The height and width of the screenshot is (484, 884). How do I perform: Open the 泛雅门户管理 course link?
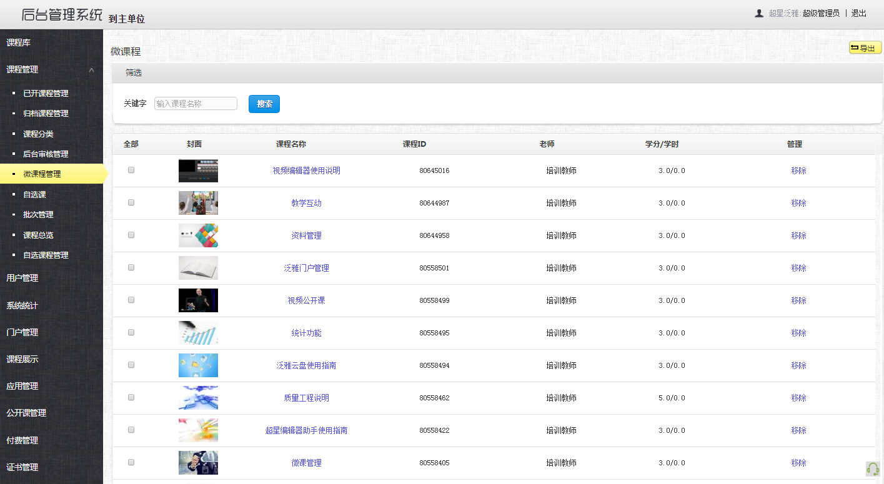tap(305, 267)
